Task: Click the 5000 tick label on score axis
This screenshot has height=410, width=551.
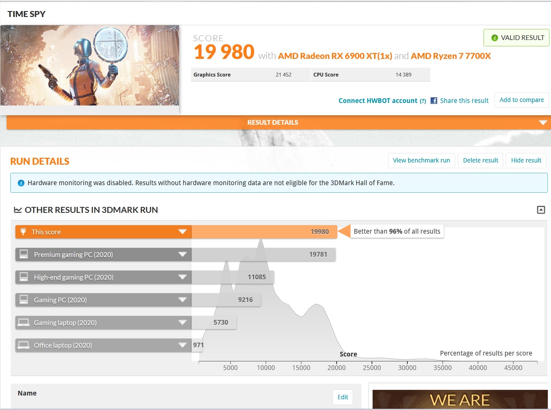Action: [230, 368]
